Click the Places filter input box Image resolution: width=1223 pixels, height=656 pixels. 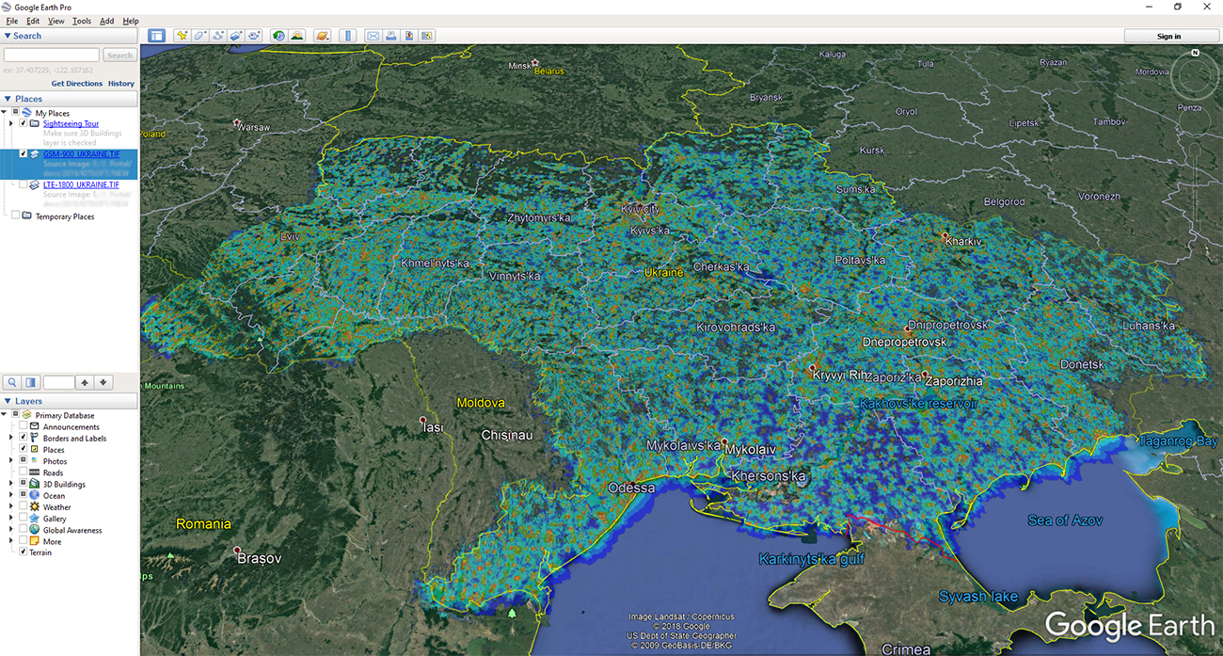[x=58, y=382]
